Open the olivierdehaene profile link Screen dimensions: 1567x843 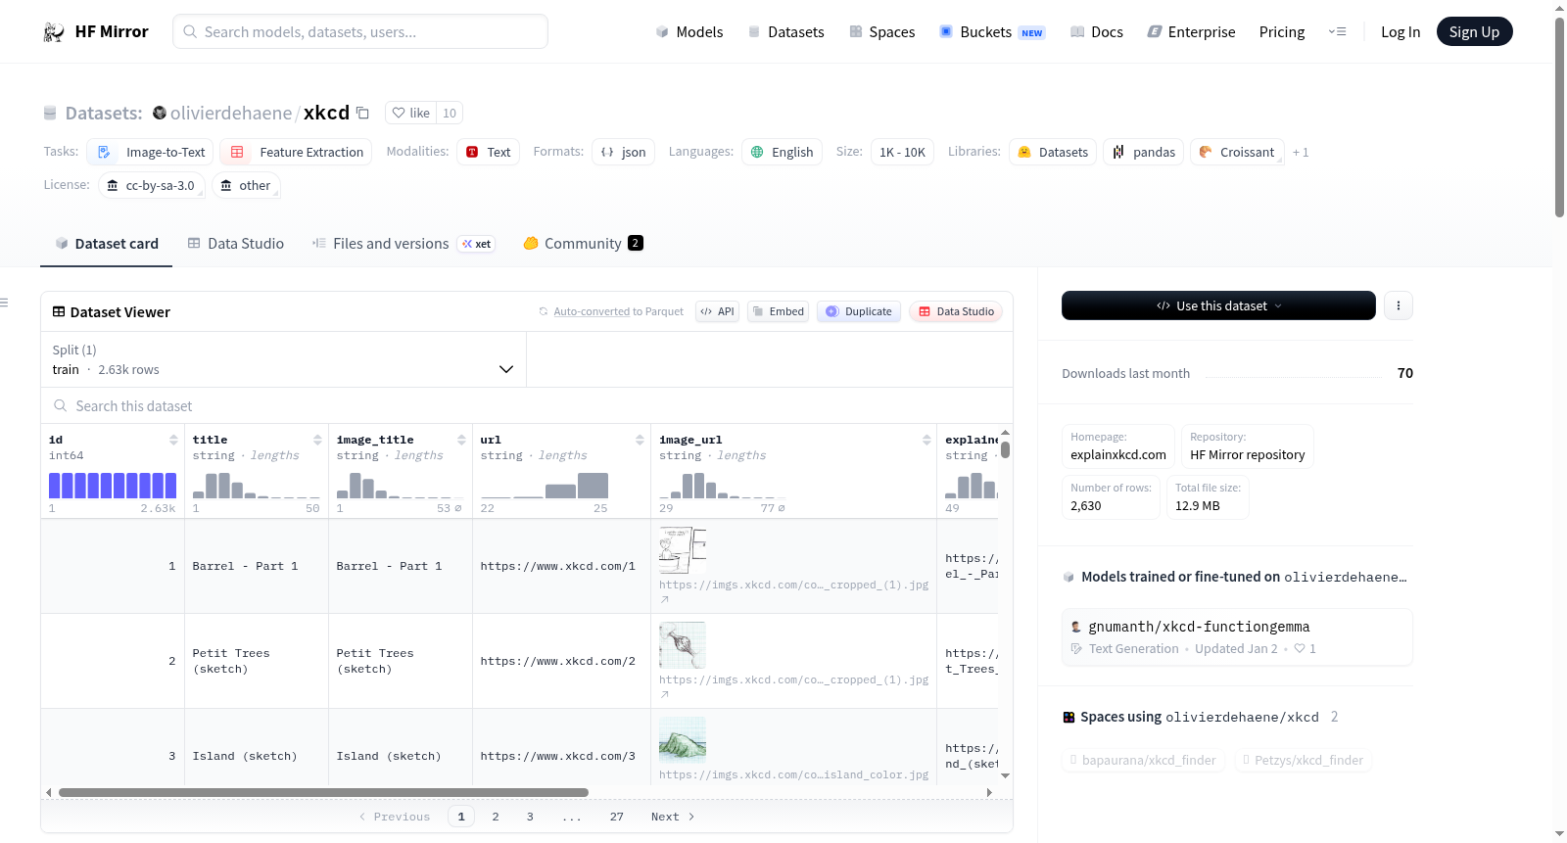point(231,113)
